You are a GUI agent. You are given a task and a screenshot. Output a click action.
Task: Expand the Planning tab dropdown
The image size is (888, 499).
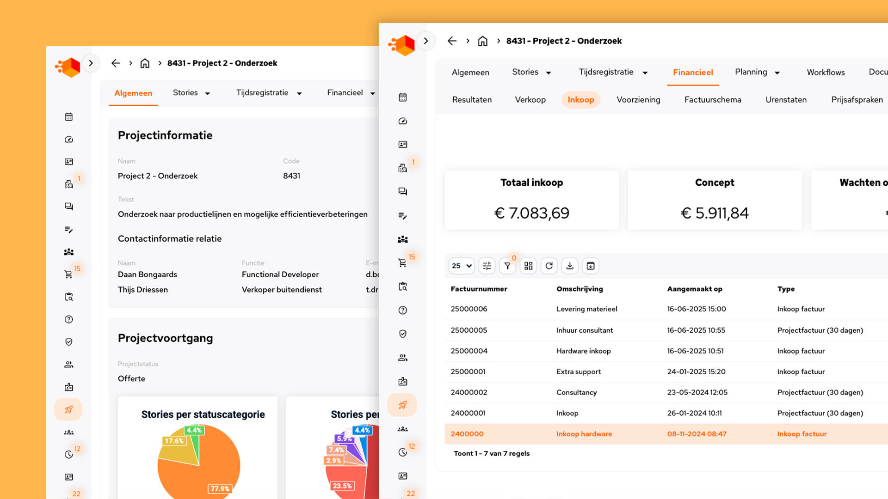coord(777,73)
